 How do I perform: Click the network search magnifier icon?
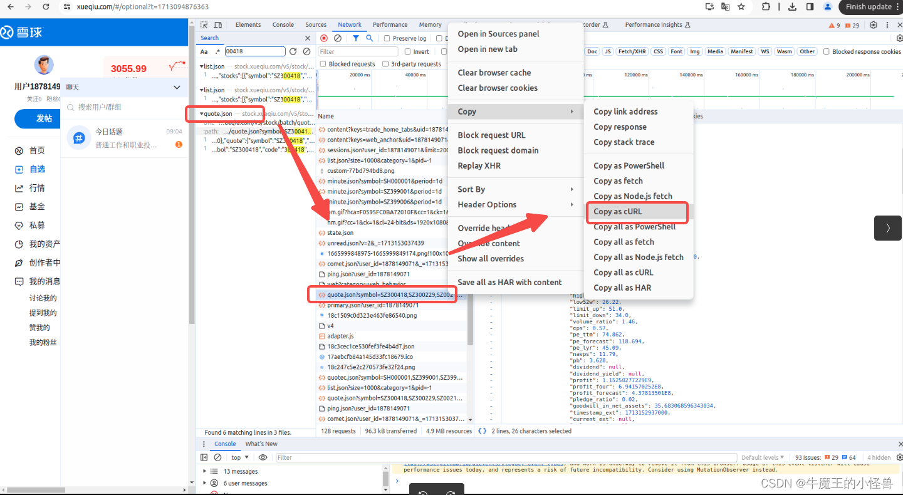(x=370, y=38)
